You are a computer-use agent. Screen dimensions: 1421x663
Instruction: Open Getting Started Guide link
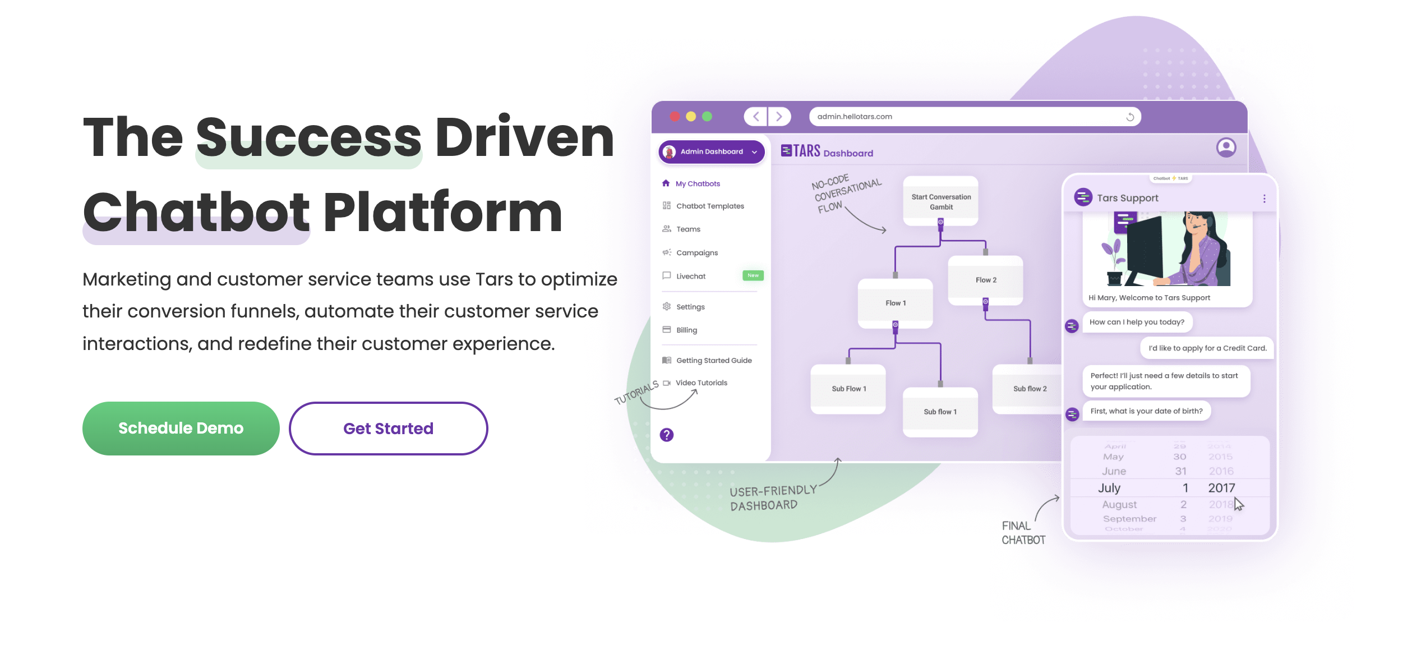point(714,360)
